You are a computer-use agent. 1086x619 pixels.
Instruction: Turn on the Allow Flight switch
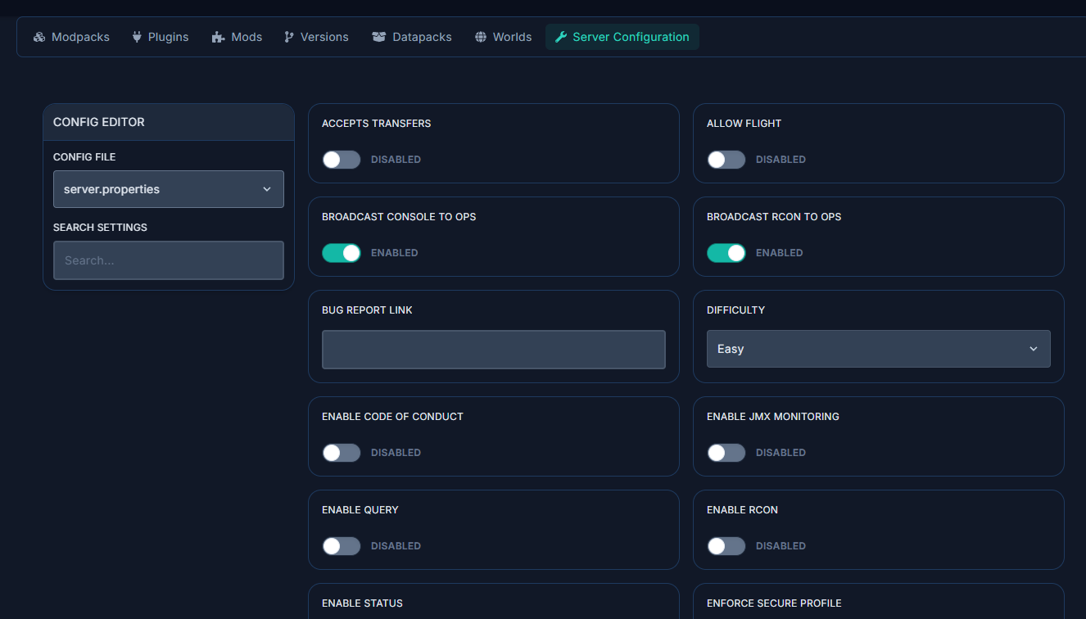(x=726, y=160)
